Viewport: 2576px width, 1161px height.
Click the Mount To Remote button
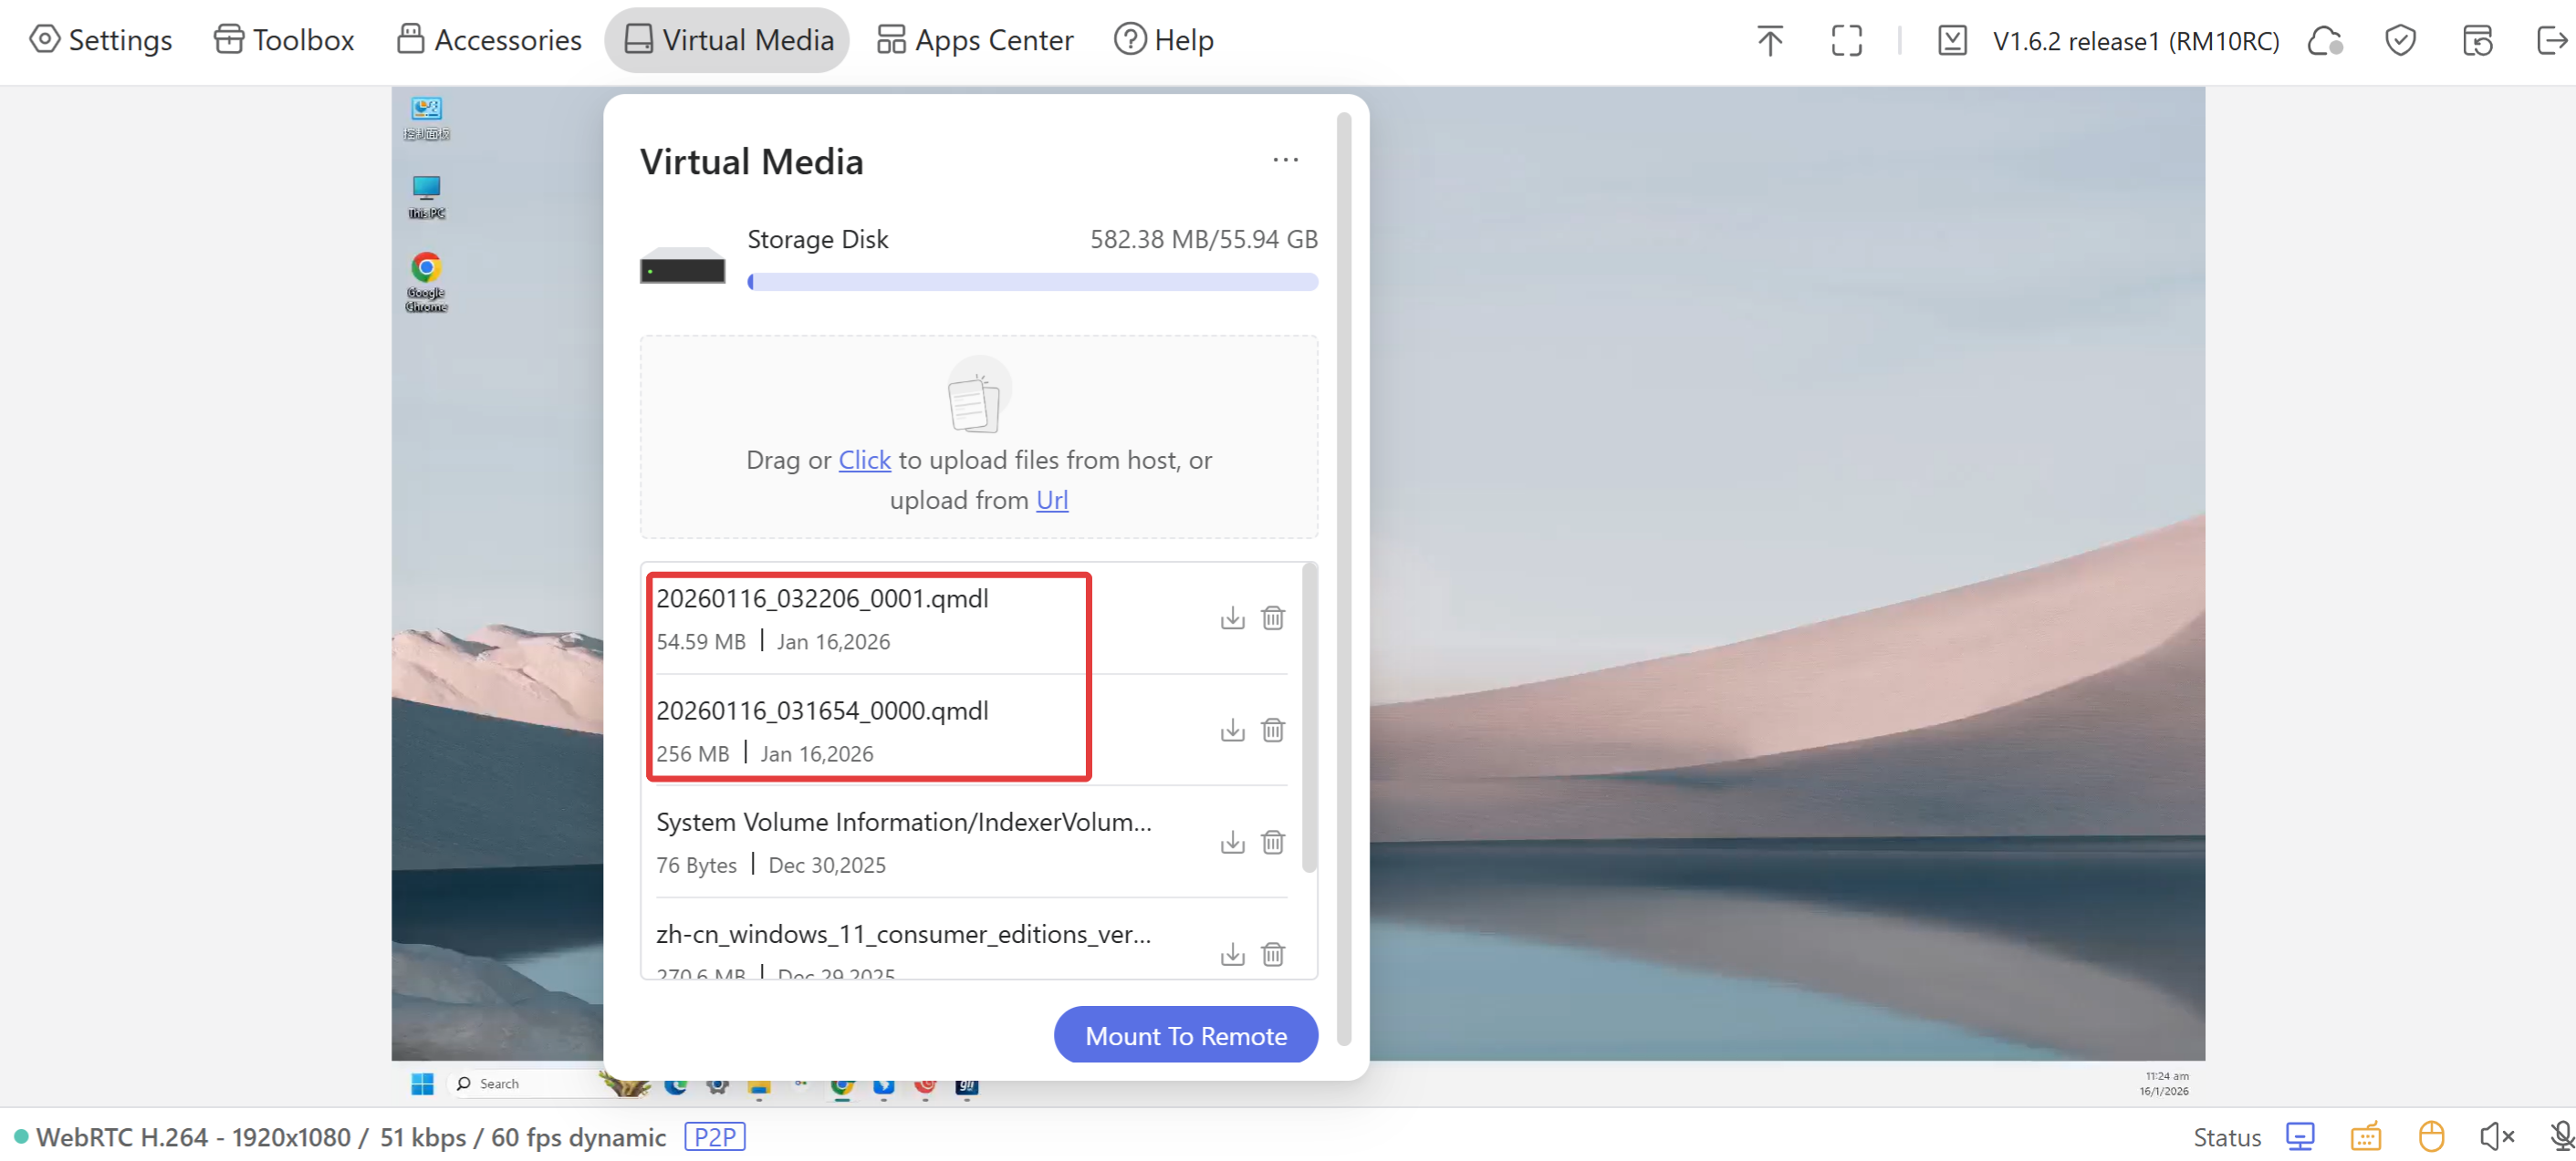1185,1035
